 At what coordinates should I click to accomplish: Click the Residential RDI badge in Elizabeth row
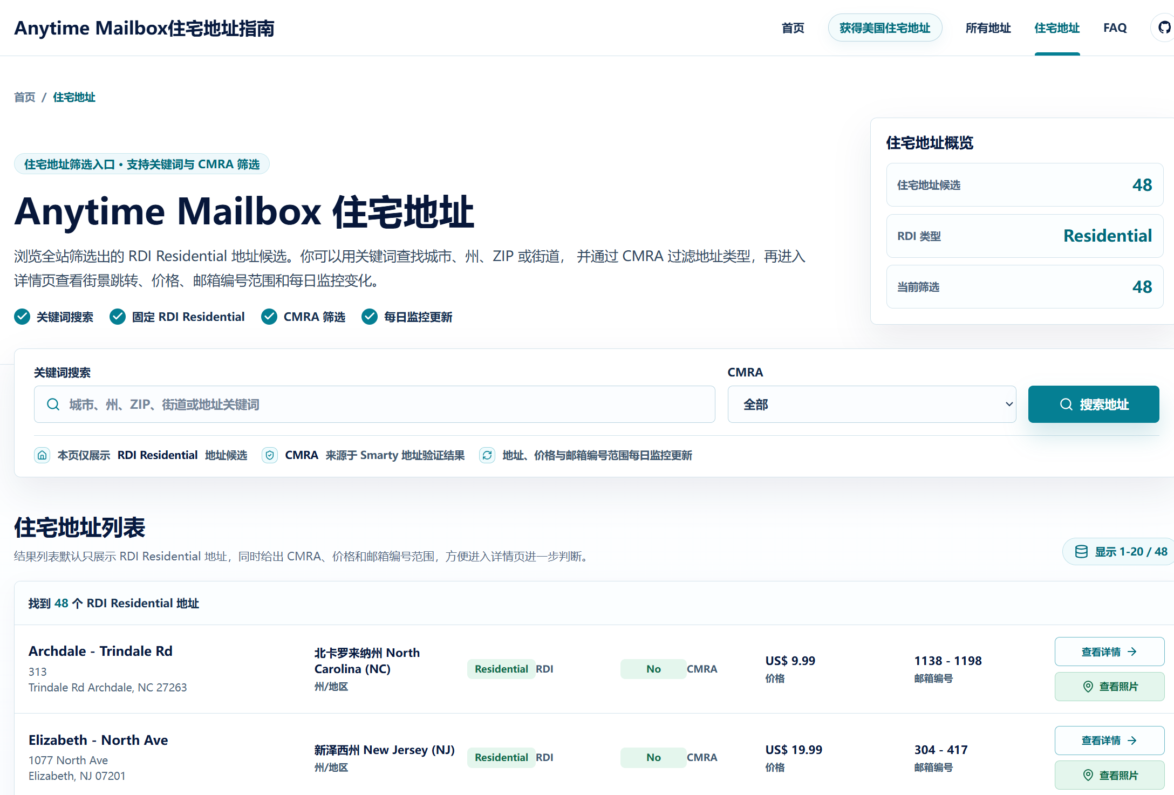point(501,757)
